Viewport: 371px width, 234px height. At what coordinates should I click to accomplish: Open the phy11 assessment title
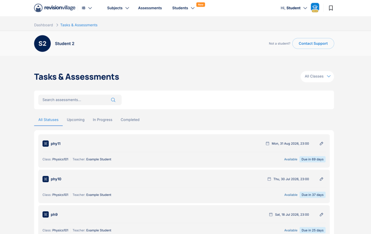pyautogui.click(x=55, y=143)
